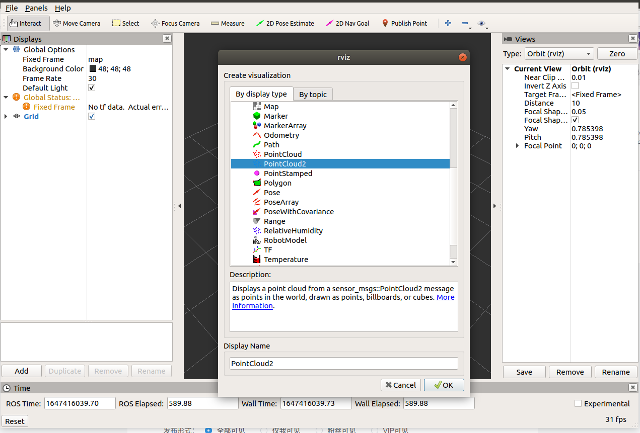Screen dimensions: 640x433
Task: Activate the Move Camera tool
Action: pos(77,23)
